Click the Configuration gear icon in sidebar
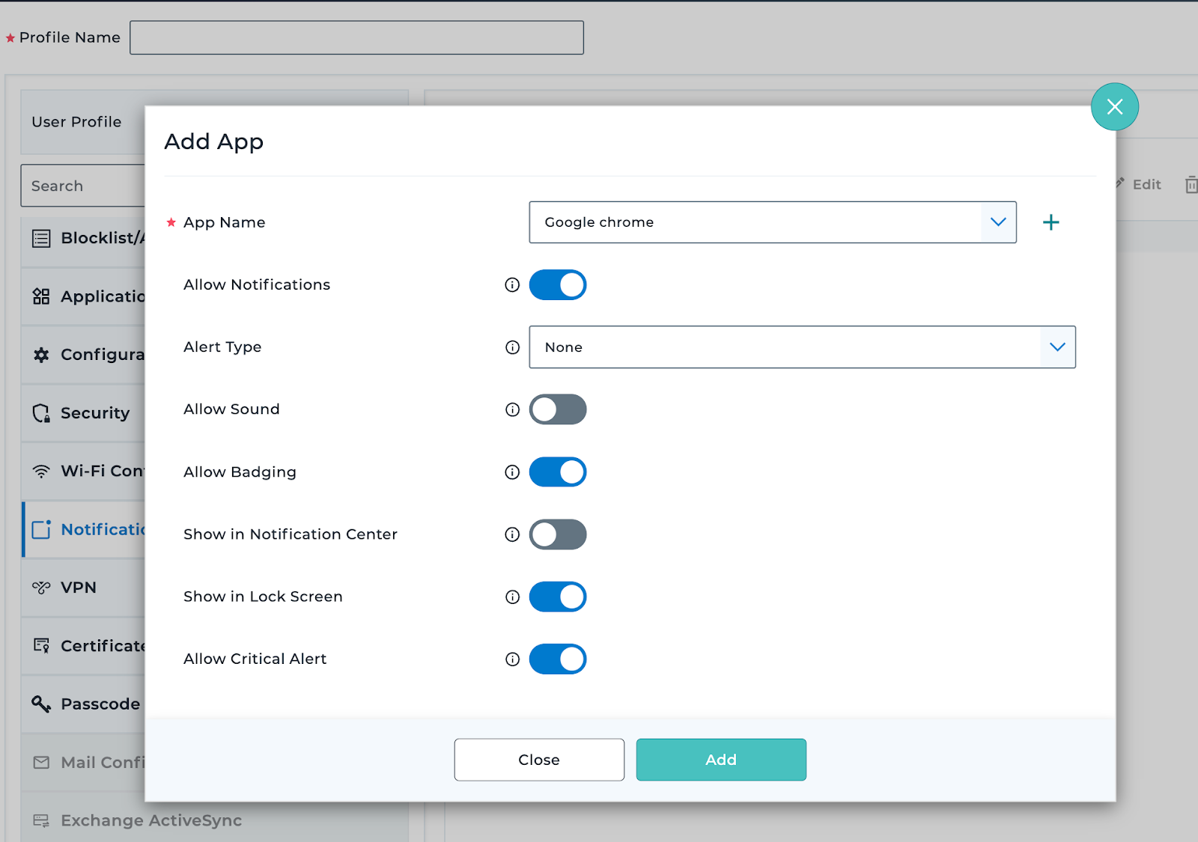1198x842 pixels. [x=41, y=355]
